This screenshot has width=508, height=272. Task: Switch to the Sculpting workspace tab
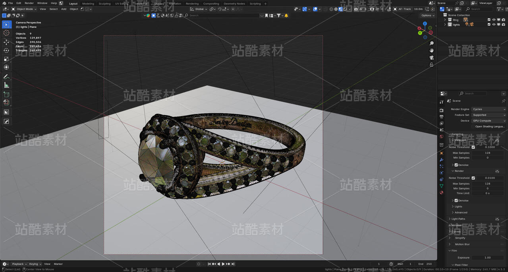(x=104, y=4)
